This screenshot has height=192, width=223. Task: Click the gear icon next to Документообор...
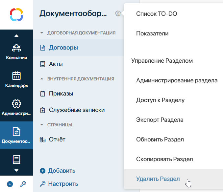[x=118, y=14]
